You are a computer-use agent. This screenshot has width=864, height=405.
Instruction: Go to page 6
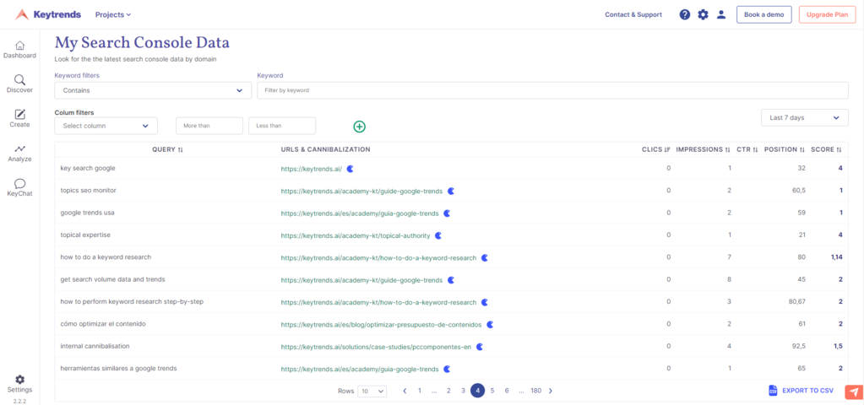click(507, 391)
